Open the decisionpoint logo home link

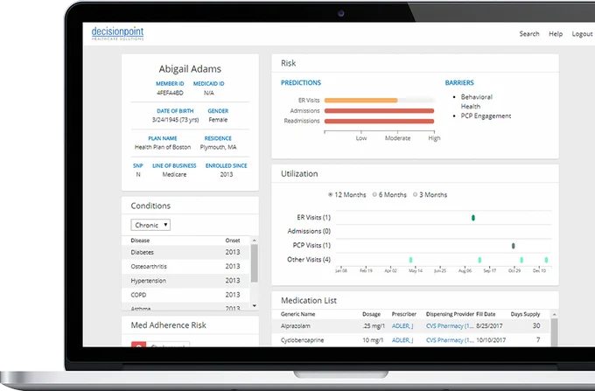click(x=117, y=33)
